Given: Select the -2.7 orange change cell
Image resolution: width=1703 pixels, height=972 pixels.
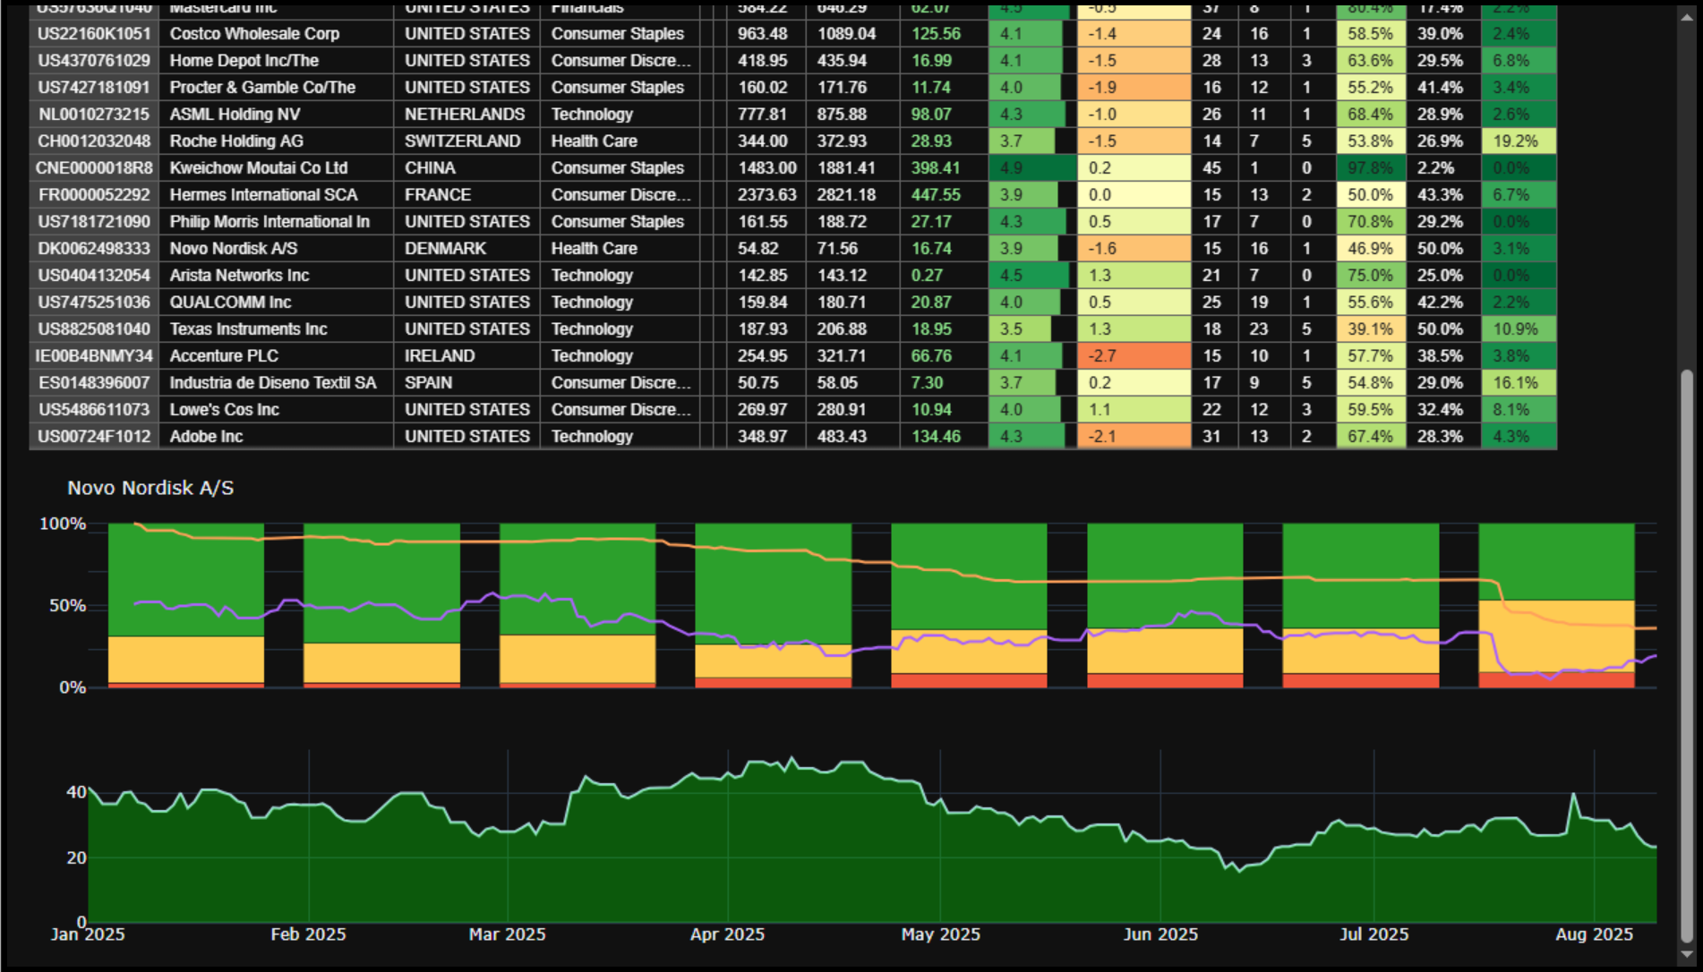Looking at the screenshot, I should point(1134,356).
